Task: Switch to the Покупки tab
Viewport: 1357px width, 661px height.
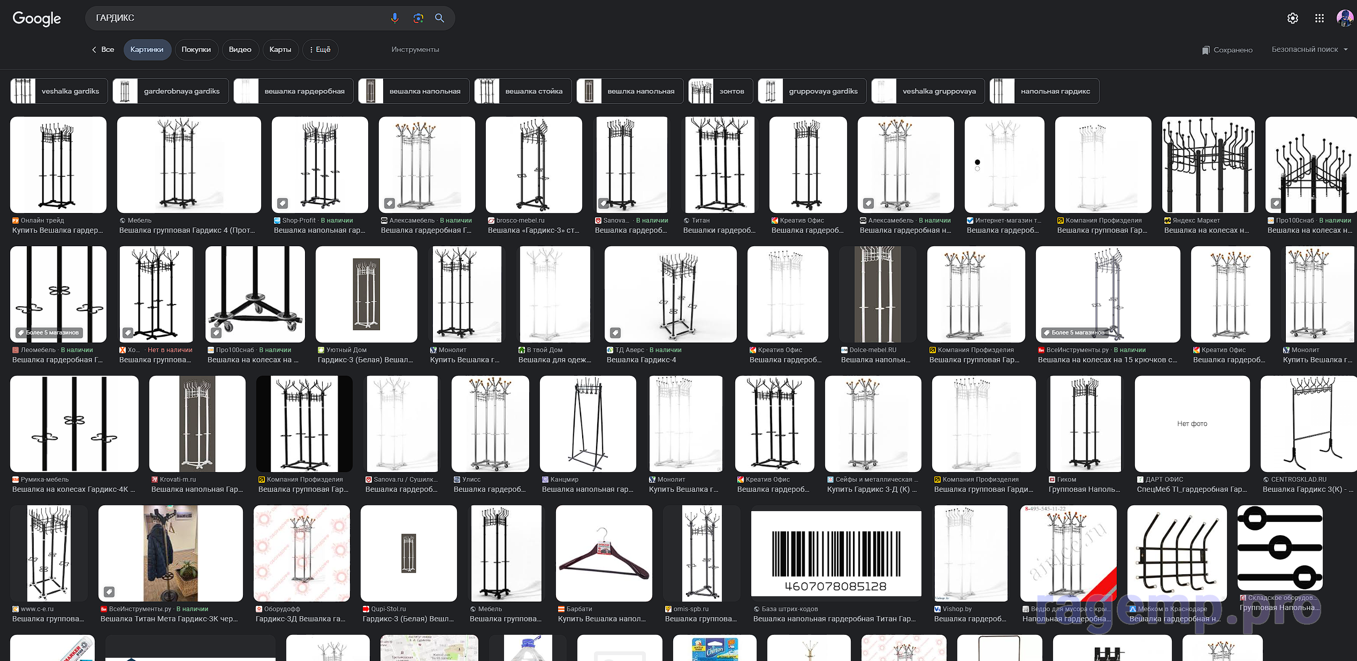Action: tap(196, 49)
